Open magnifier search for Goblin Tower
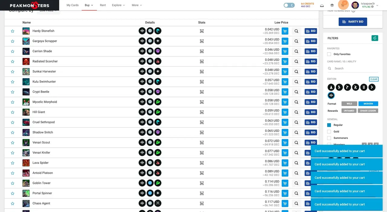Viewport: 387px width, 212px height. pyautogui.click(x=296, y=183)
